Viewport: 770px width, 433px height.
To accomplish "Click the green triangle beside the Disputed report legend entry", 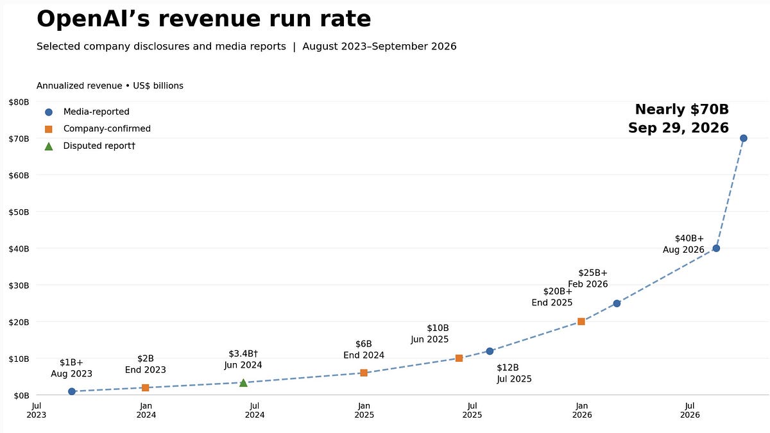I will tap(49, 146).
